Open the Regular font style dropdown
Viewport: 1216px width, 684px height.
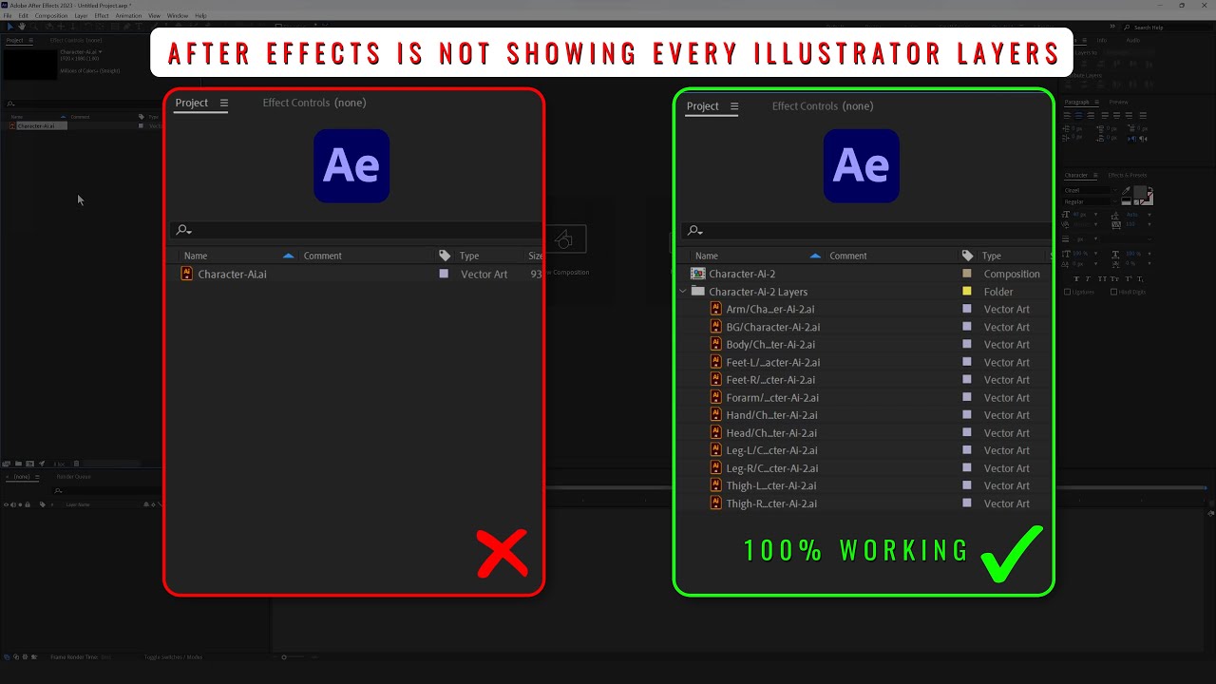tap(1114, 201)
